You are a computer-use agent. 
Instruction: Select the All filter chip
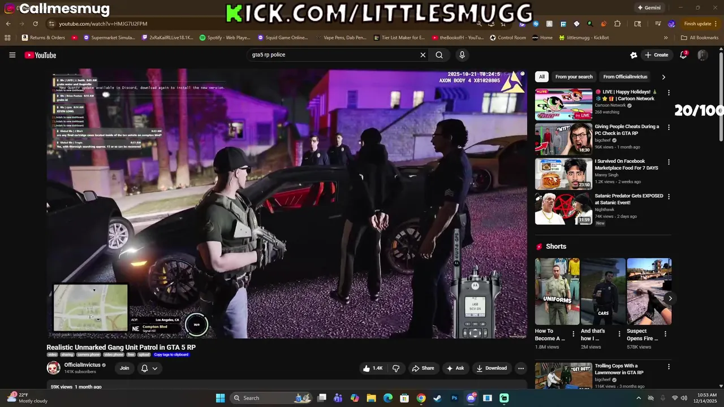[542, 77]
